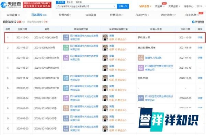Click the 天眼一下 search button
This screenshot has width=206, height=135.
tap(123, 6)
